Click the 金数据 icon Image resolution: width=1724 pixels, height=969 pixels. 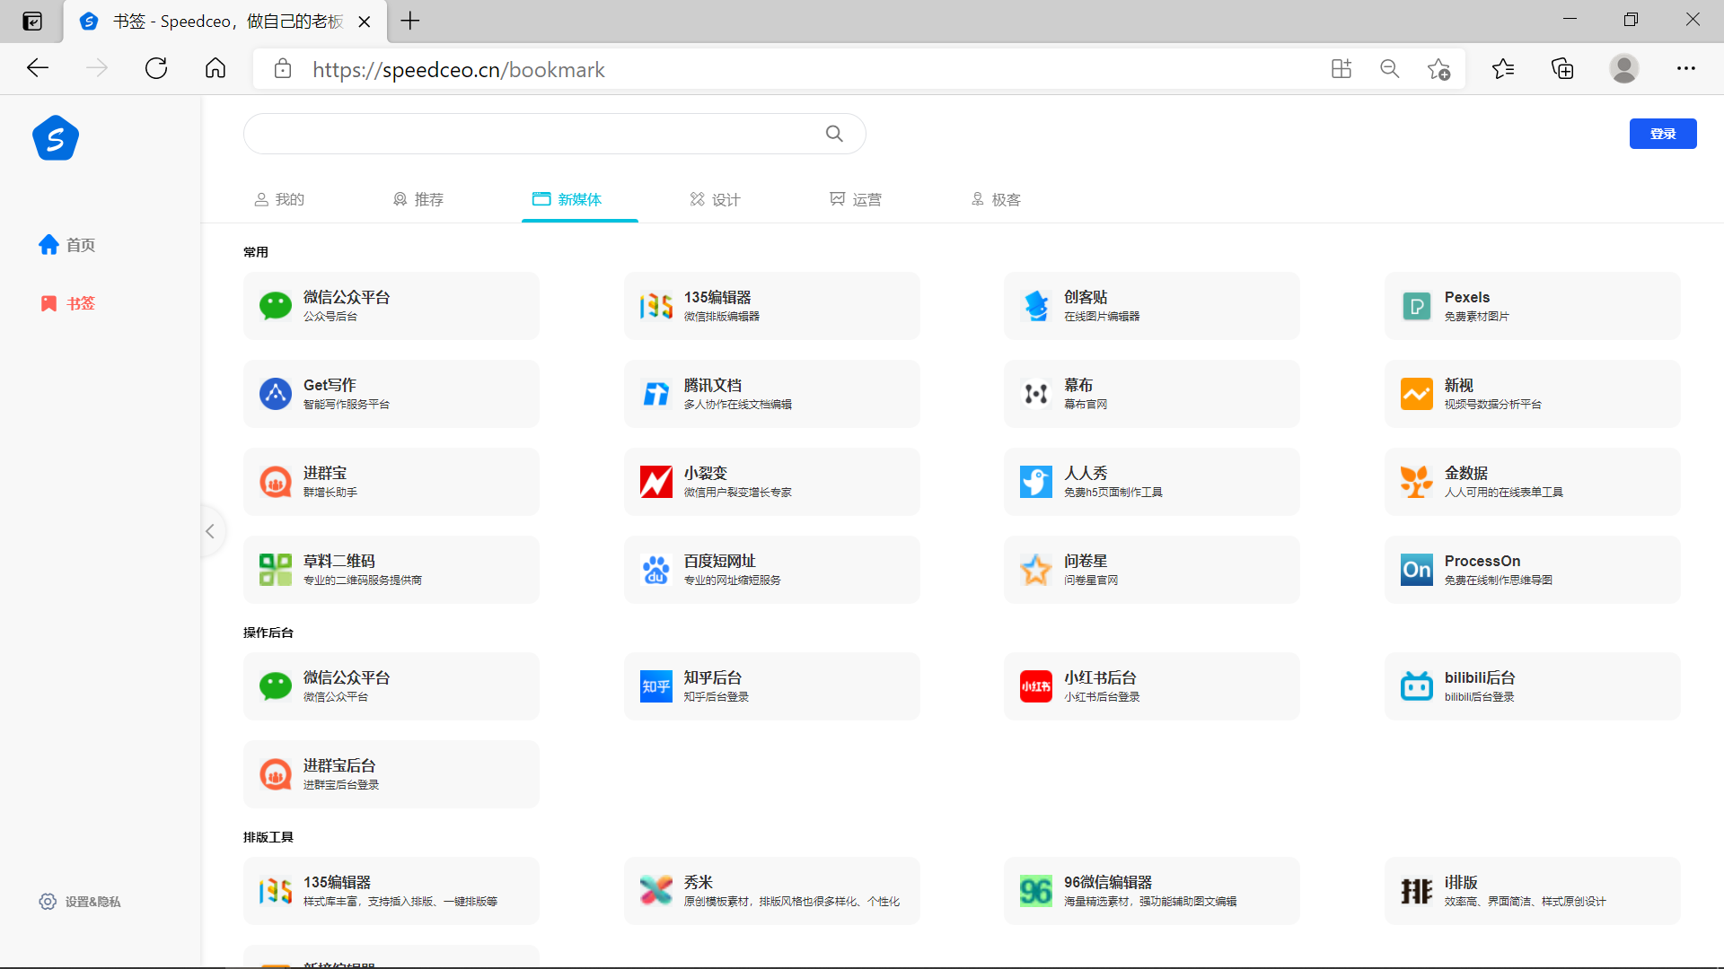click(x=1417, y=482)
